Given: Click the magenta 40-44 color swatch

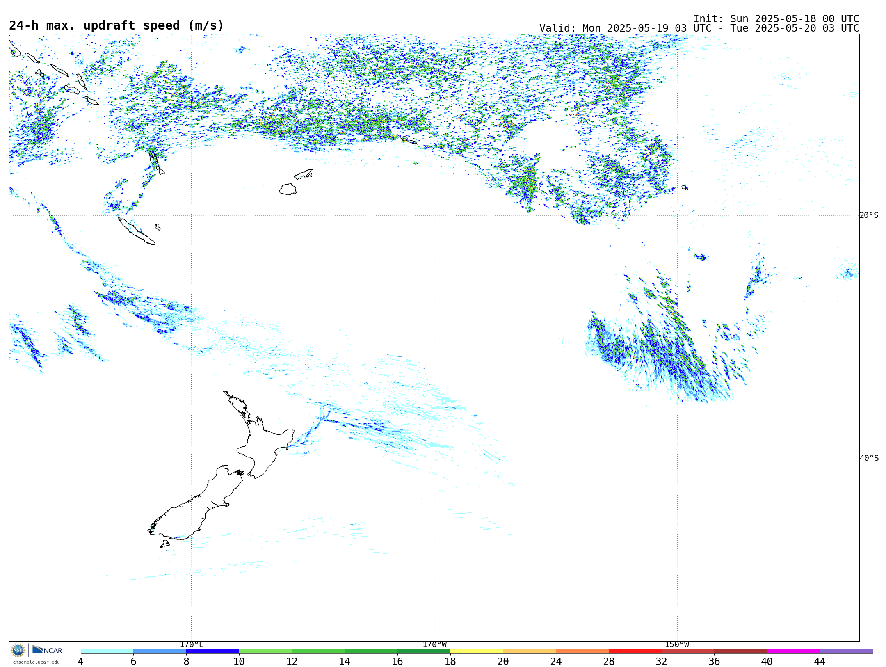Looking at the screenshot, I should click(793, 651).
